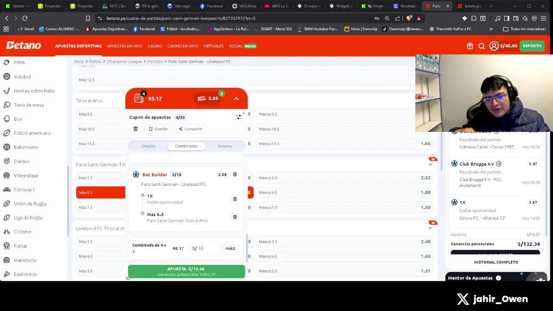Go back with browser back arrow
553x311 pixels.
(6, 18)
